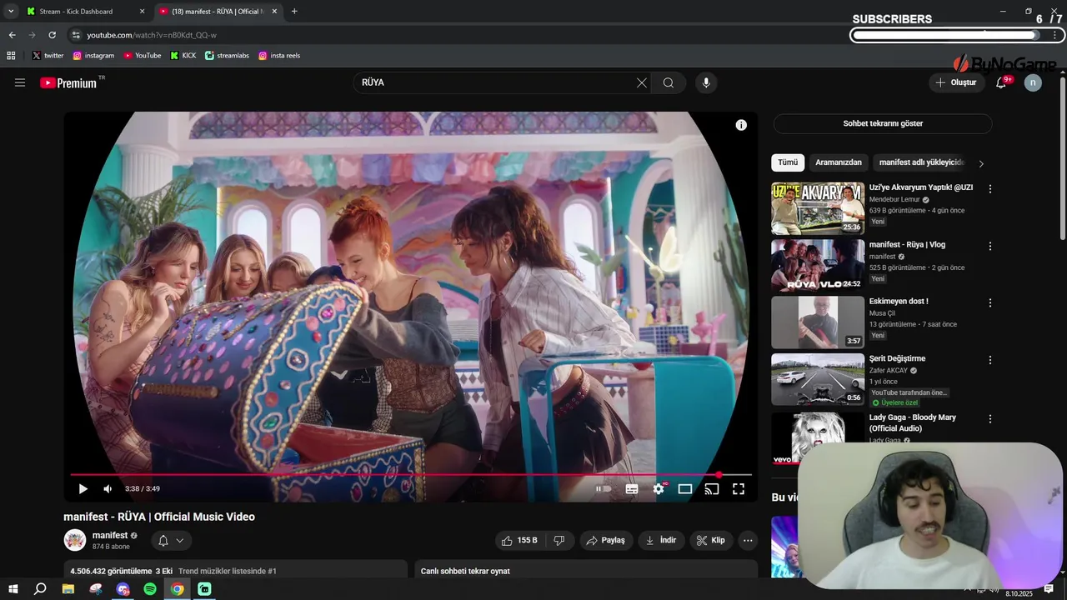Clear the search box with X icon
1067x600 pixels.
click(641, 82)
